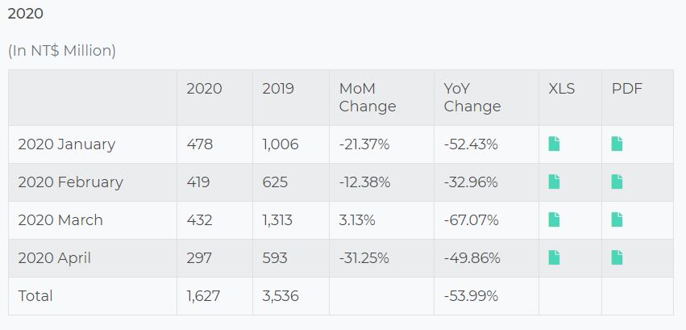Download January 2020 XLS file
Image resolution: width=686 pixels, height=330 pixels.
[x=554, y=144]
